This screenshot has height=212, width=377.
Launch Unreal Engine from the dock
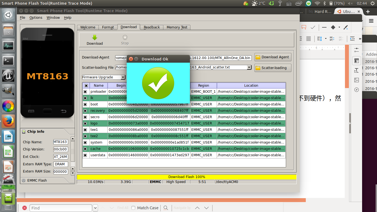point(8,75)
